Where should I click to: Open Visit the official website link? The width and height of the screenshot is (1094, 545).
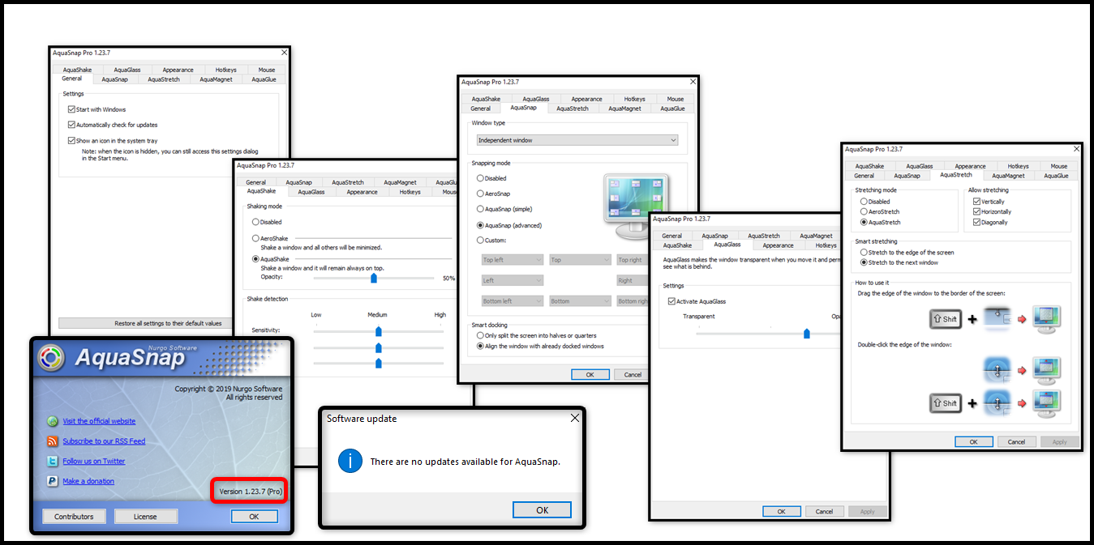99,421
